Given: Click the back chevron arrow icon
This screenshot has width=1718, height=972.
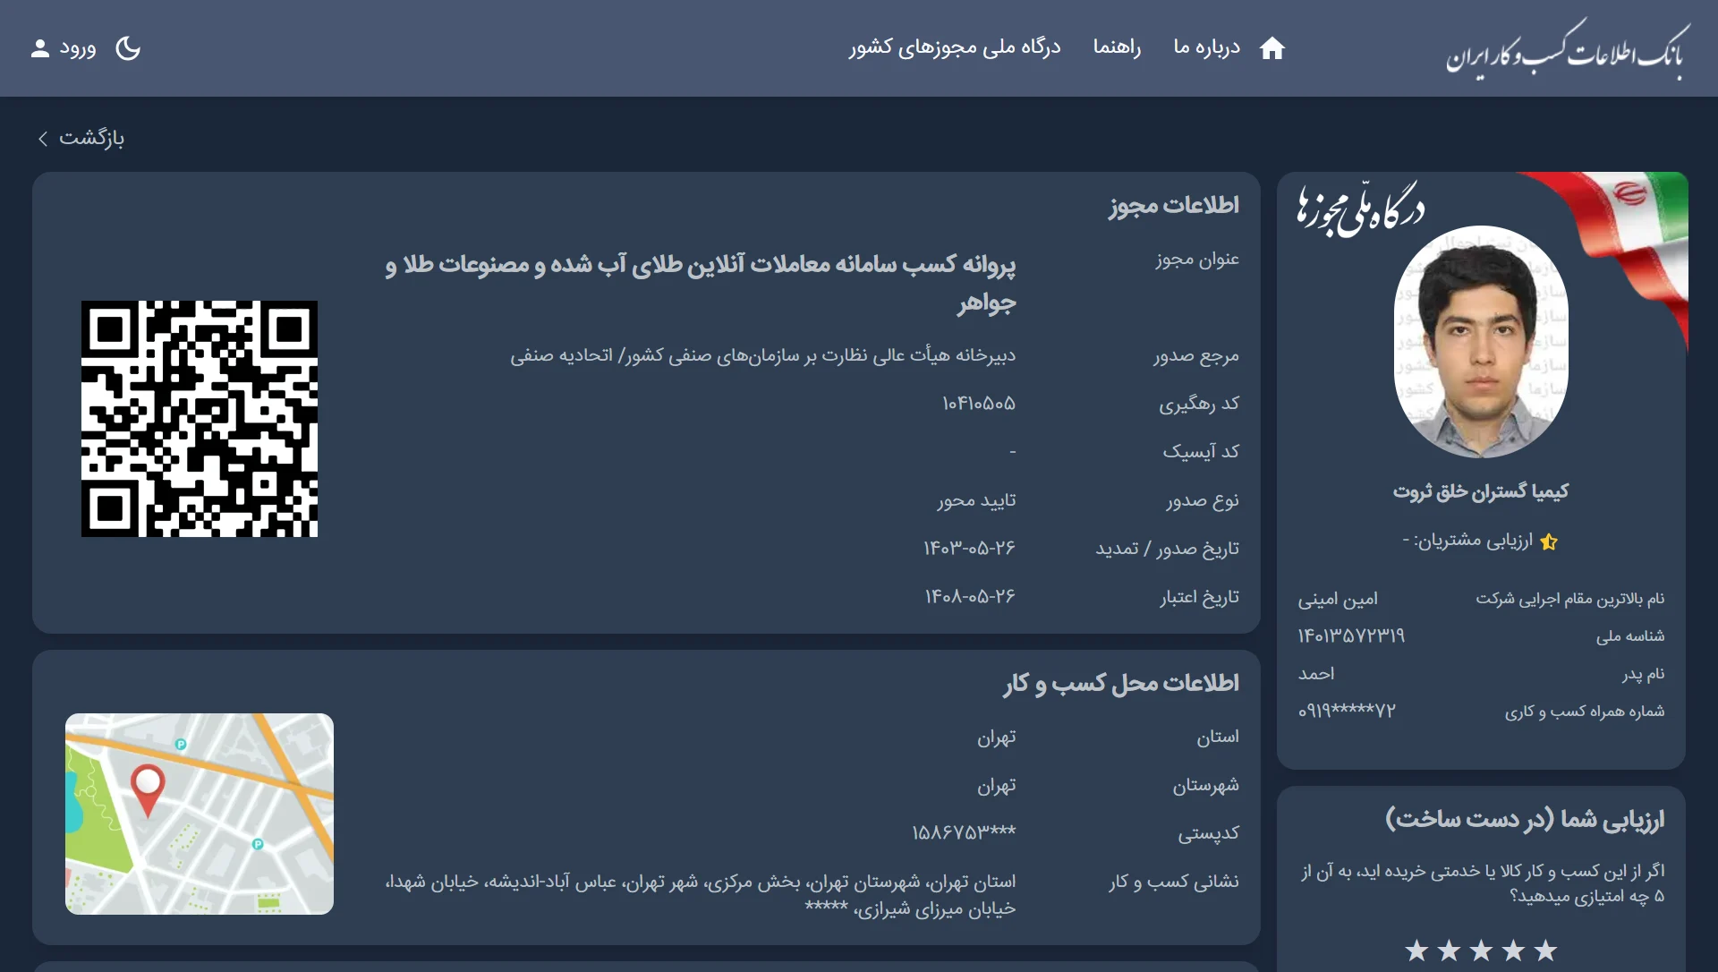Looking at the screenshot, I should (x=43, y=139).
